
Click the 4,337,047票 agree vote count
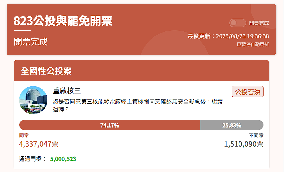pyautogui.click(x=39, y=144)
